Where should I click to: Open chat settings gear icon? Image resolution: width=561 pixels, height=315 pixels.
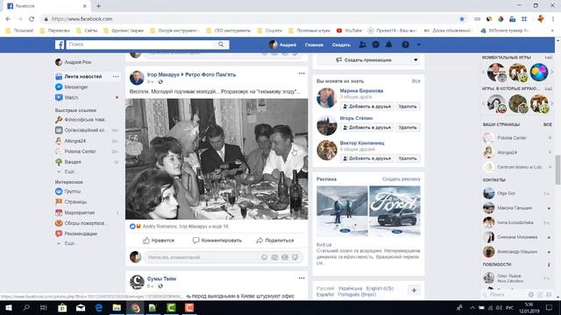pos(531,295)
